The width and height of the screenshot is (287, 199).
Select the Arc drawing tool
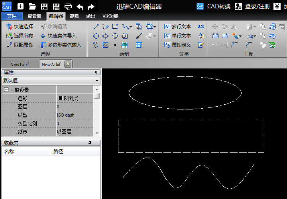pyautogui.click(x=115, y=36)
